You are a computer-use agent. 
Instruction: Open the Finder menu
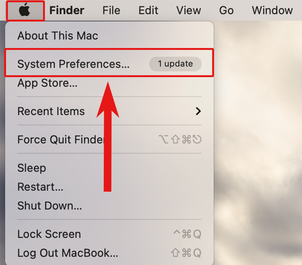(67, 10)
